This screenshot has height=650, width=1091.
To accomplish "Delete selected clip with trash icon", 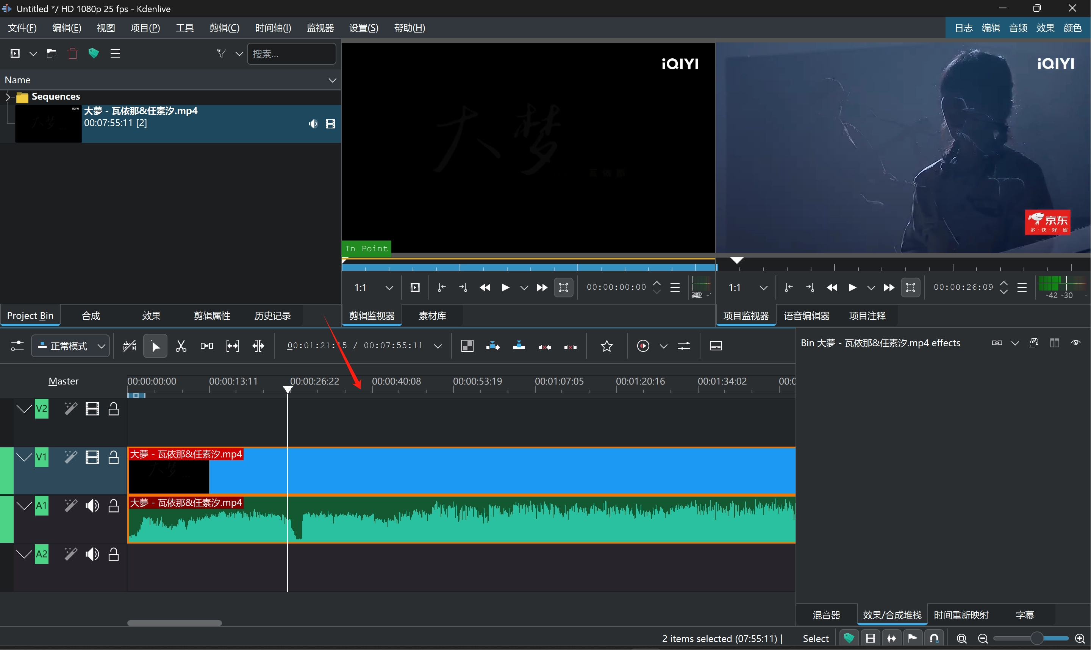I will click(73, 53).
